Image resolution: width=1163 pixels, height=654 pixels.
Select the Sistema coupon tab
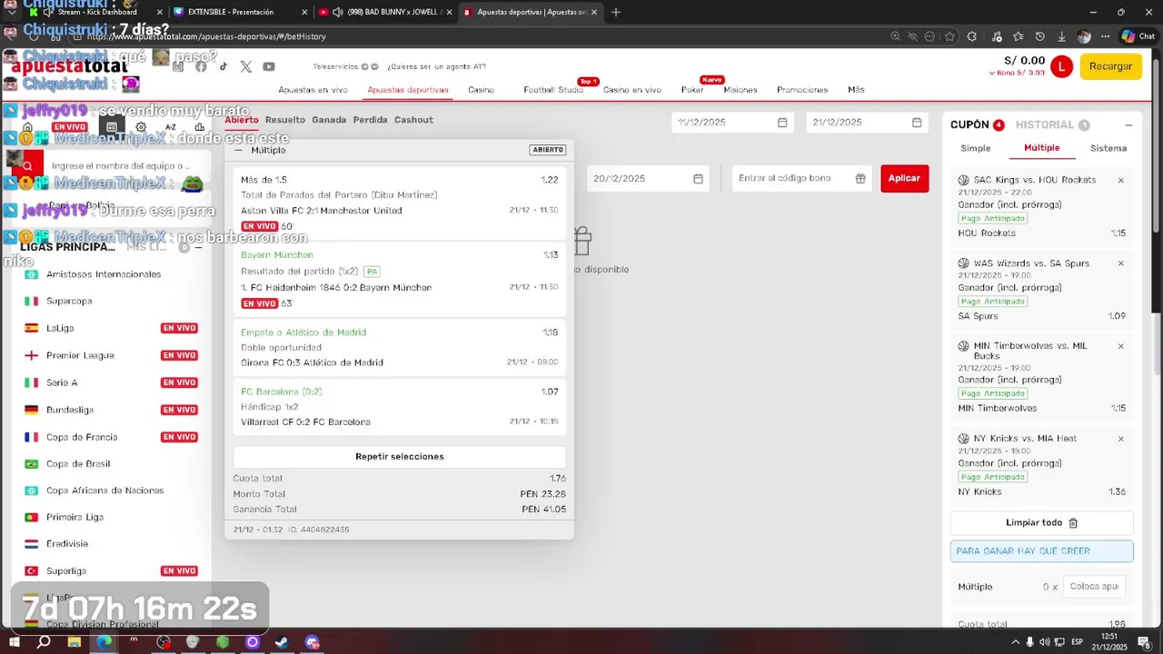(1108, 148)
